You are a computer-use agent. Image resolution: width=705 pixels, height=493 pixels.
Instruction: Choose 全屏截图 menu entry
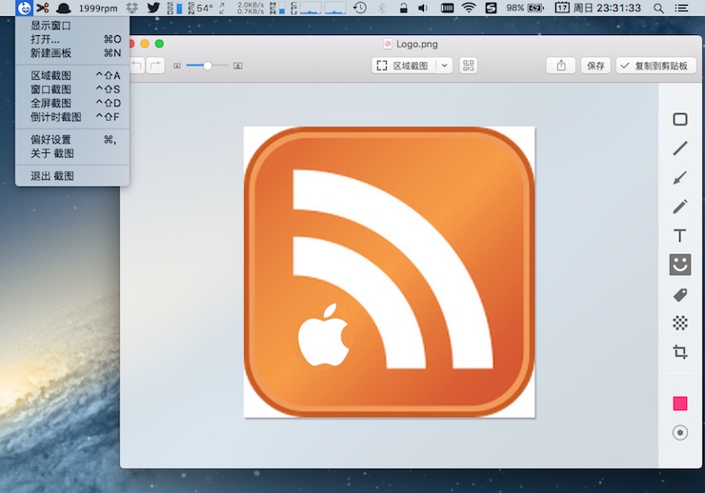point(72,104)
